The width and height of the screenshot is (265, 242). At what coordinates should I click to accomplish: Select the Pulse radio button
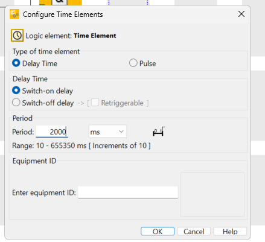pyautogui.click(x=133, y=63)
